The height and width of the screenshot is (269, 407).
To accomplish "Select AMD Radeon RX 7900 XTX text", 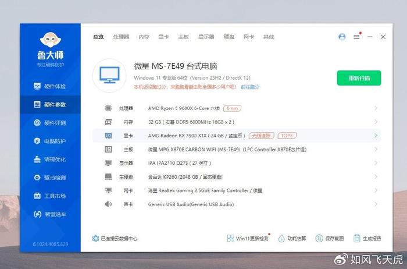I will pyautogui.click(x=197, y=136).
